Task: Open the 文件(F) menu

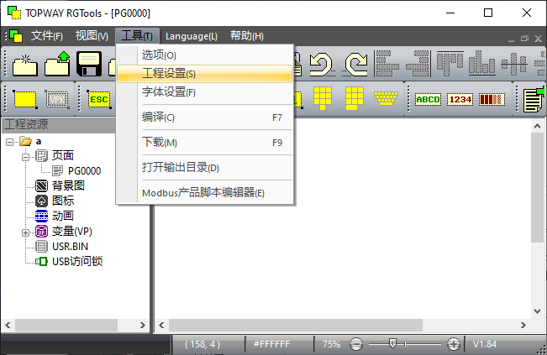Action: [47, 36]
